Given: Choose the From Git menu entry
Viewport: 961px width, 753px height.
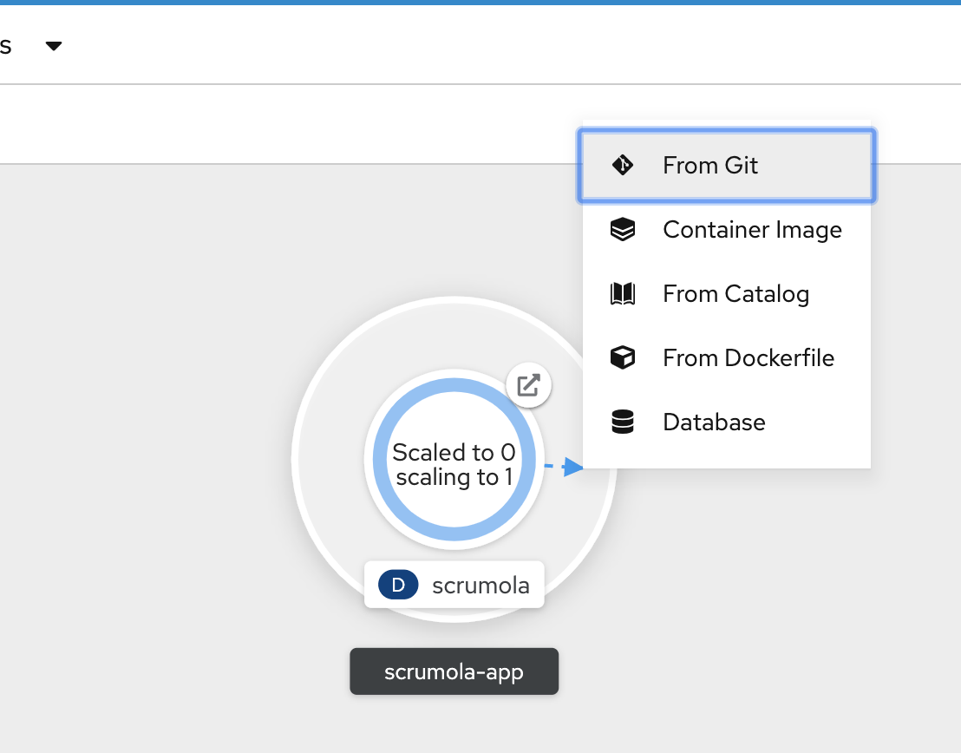Looking at the screenshot, I should pos(727,166).
